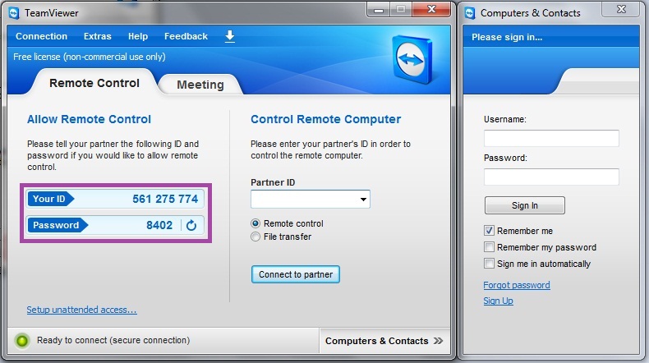Click the Computers & Contacts title bar icon
This screenshot has height=363, width=649.
point(470,12)
